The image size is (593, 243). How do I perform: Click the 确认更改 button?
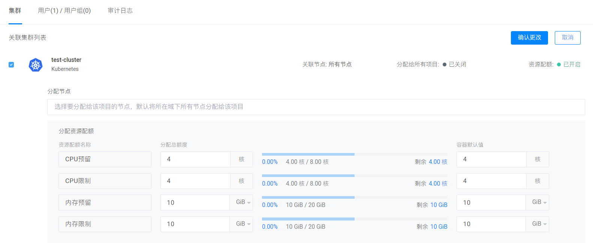click(529, 37)
